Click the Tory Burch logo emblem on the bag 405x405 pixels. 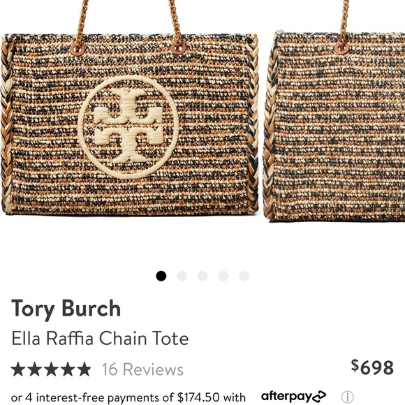tap(128, 127)
